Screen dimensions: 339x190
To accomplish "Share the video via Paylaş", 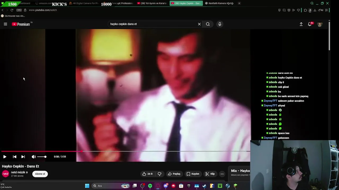I will (x=174, y=174).
